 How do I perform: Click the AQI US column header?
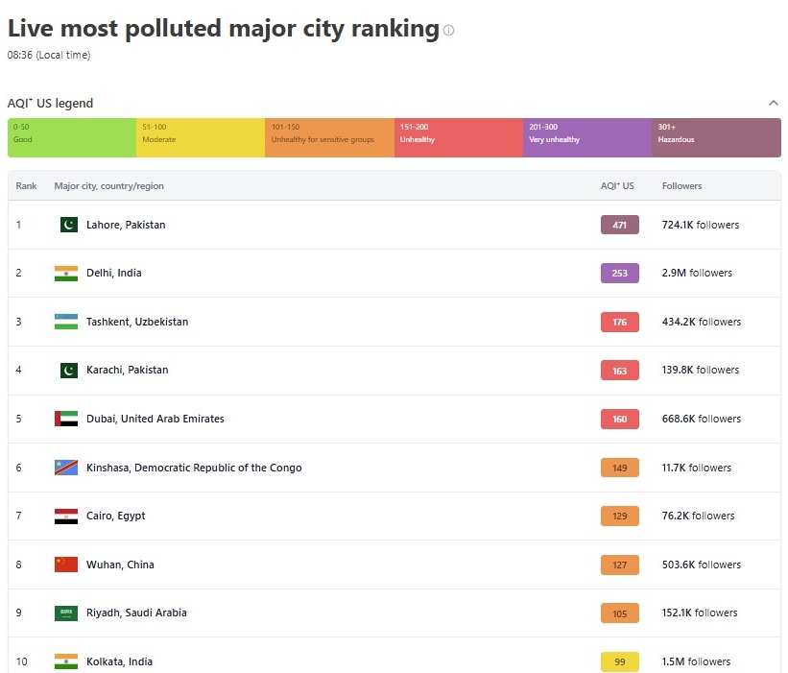(x=617, y=186)
